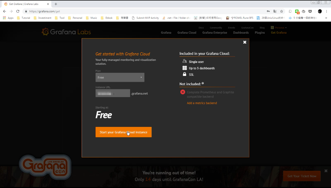Viewport: 331px width, 188px height.
Task: Open Plugins nav item
Action: [260, 33]
